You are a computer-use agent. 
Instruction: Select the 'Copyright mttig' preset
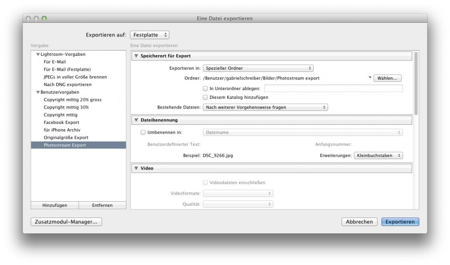[61, 115]
